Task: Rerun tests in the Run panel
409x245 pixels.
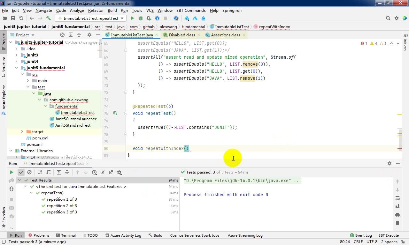Action: 12,172
